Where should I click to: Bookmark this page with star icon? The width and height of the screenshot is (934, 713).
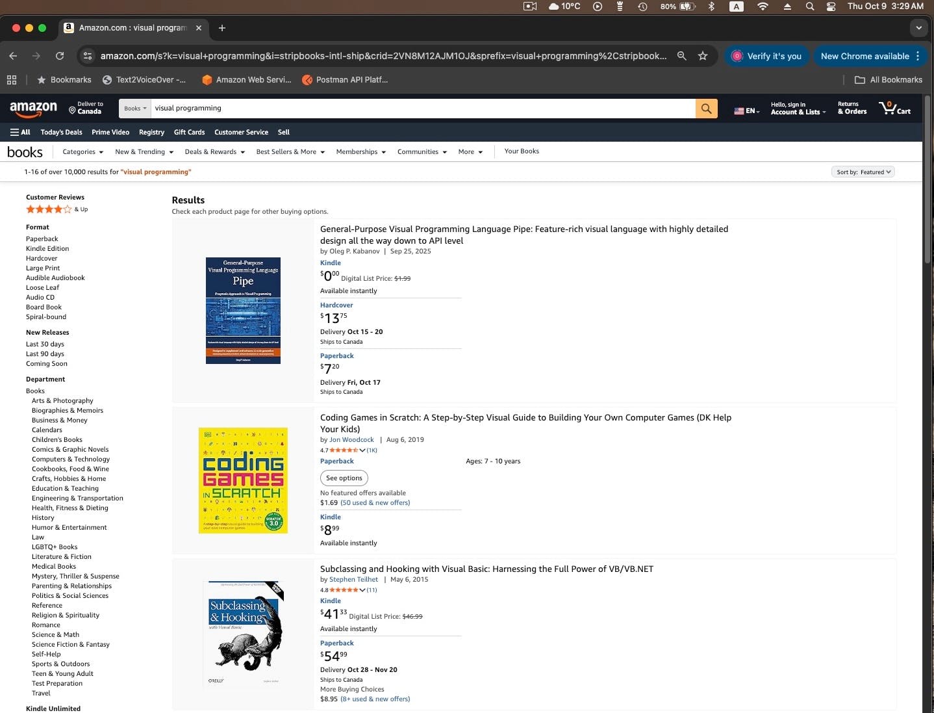tap(703, 56)
